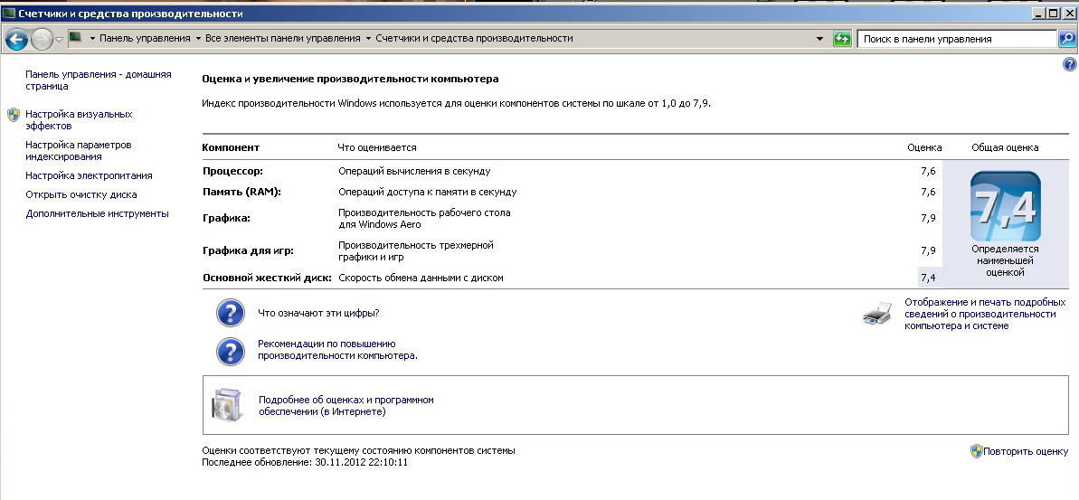Open Дополнительные инструменты link
1079x500 pixels.
pos(97,214)
